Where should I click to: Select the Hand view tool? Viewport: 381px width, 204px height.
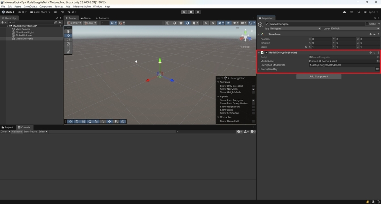point(68,31)
